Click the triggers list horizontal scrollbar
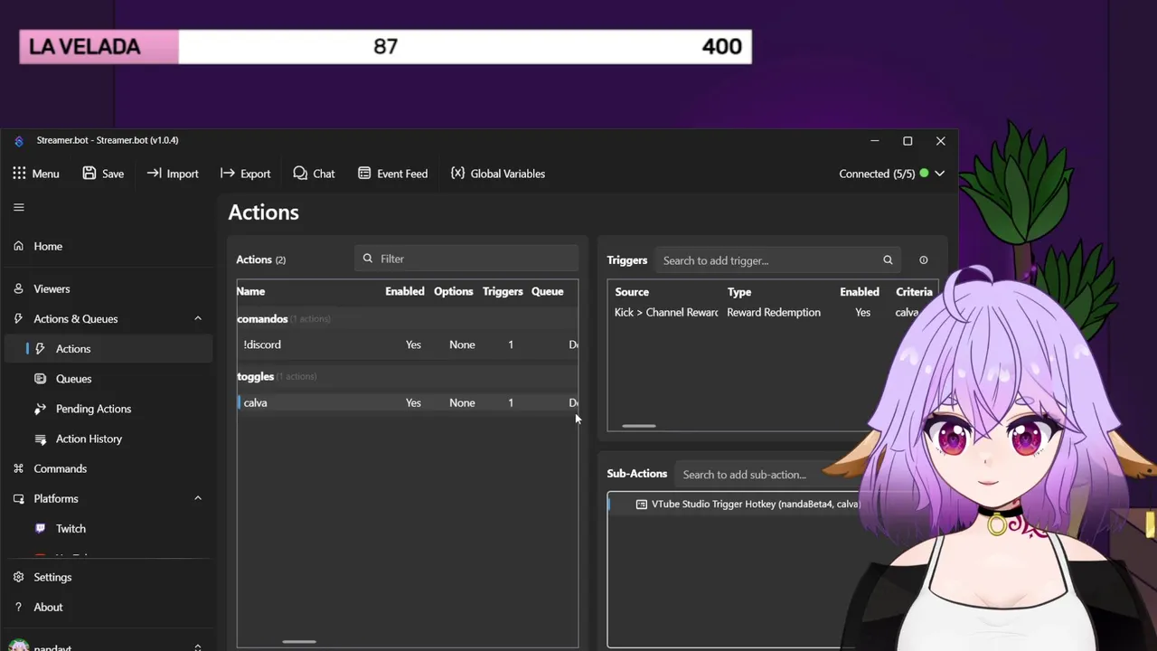Viewport: 1157px width, 651px height. (639, 426)
